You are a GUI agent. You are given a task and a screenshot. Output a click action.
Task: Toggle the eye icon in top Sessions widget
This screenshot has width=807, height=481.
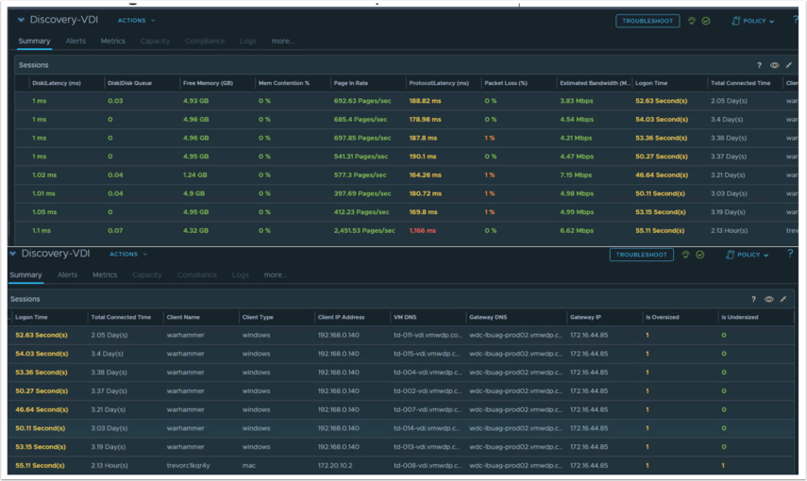tap(774, 65)
